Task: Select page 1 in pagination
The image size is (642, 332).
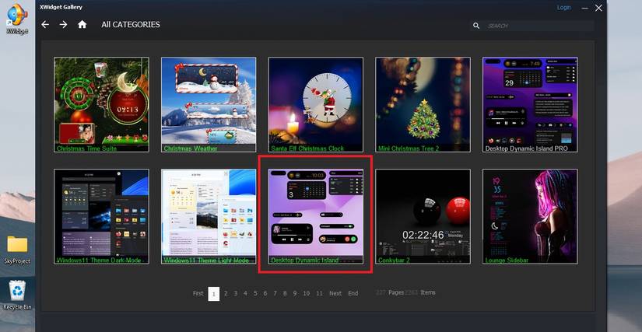Action: [x=214, y=294]
